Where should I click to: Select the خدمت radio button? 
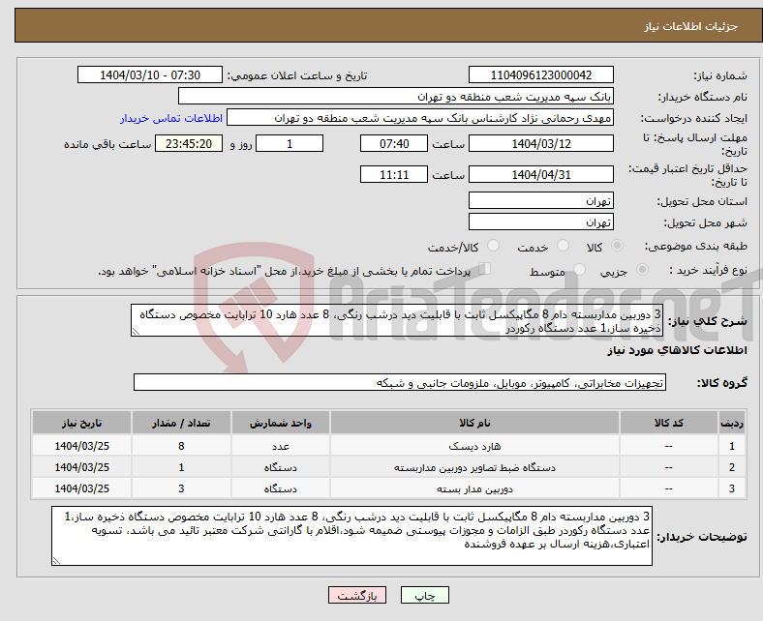563,246
